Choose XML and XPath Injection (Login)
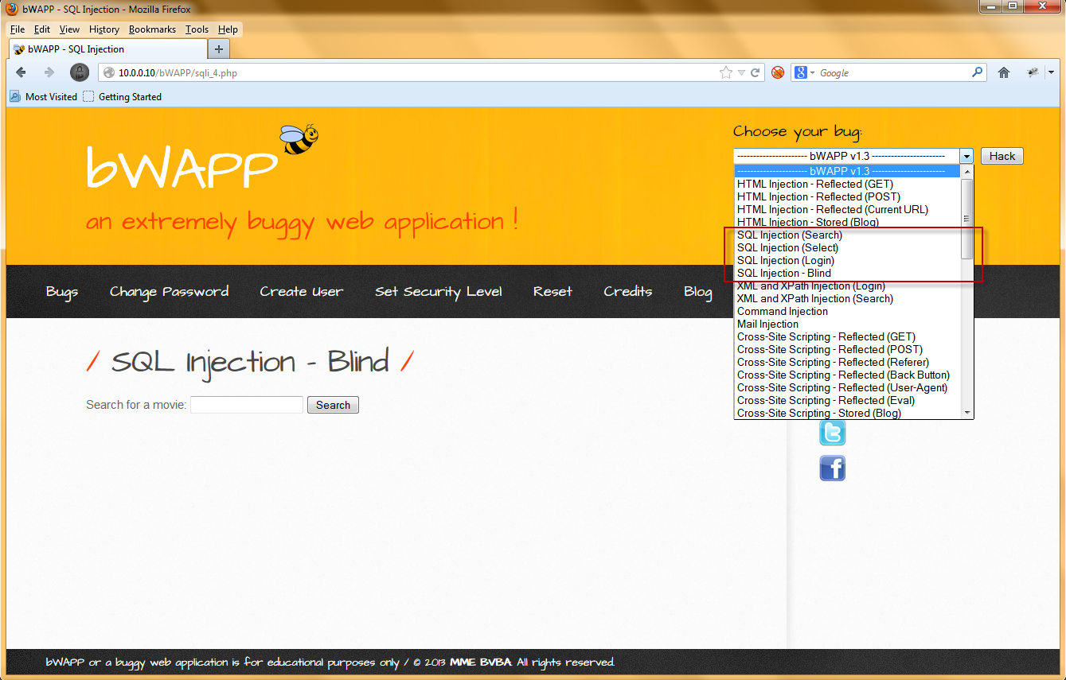Image resolution: width=1066 pixels, height=680 pixels. [x=848, y=286]
